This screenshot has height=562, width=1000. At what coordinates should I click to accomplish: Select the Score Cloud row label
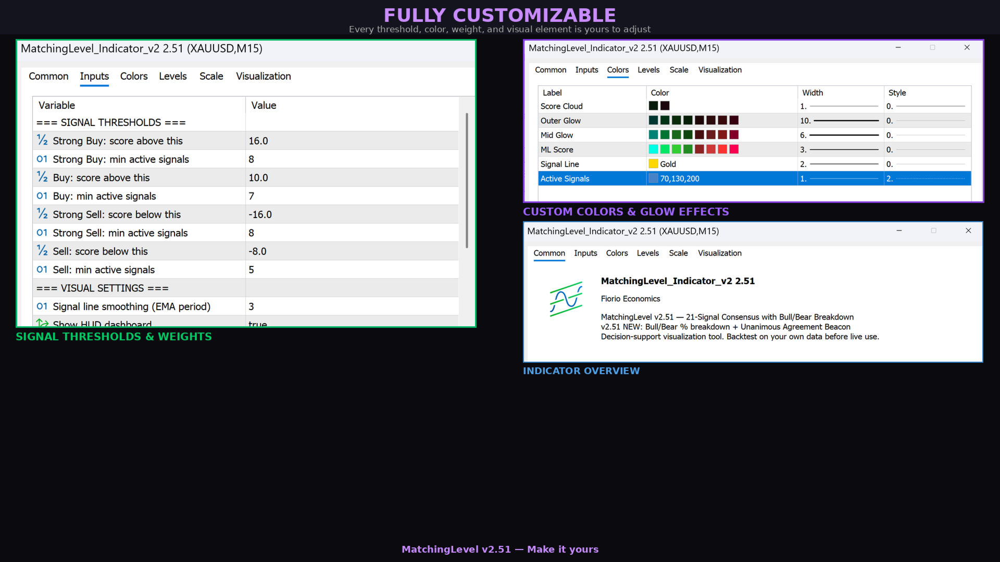[561, 106]
